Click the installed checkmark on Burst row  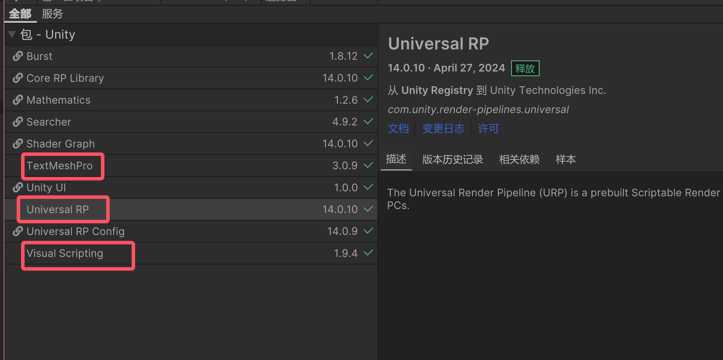click(369, 56)
